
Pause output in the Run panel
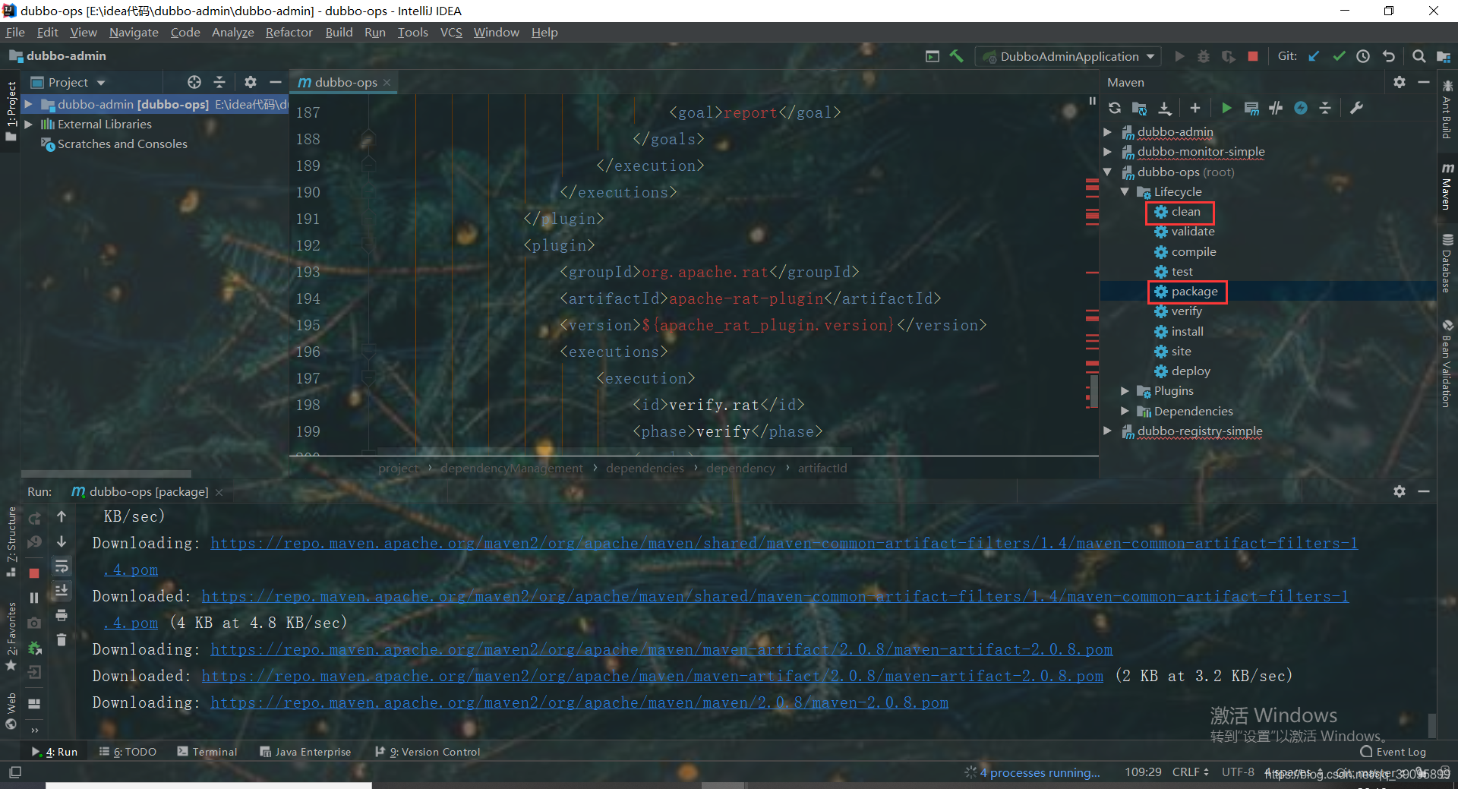[34, 598]
